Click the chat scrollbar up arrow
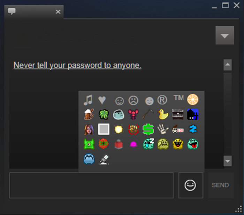 pyautogui.click(x=228, y=64)
